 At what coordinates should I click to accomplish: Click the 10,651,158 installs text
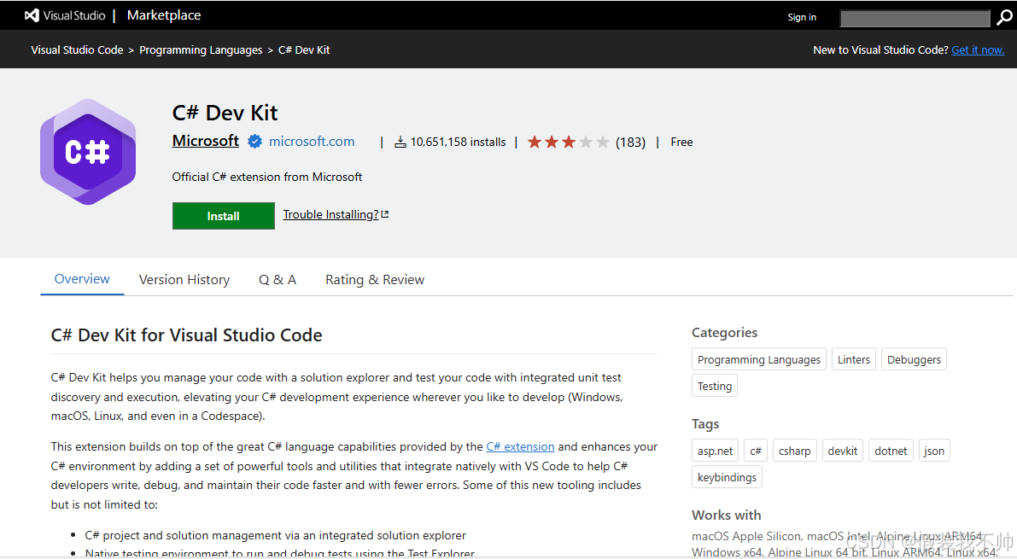(x=458, y=142)
